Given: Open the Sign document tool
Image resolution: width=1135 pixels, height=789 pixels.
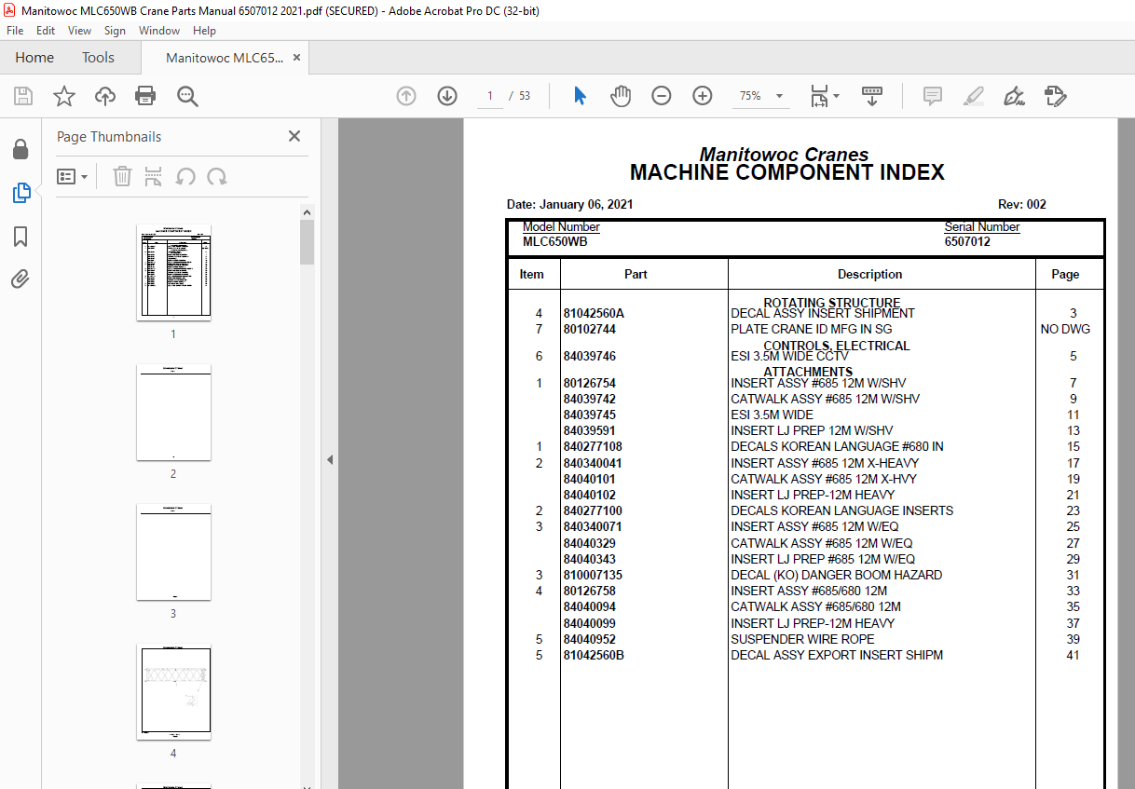Looking at the screenshot, I should pos(1014,96).
